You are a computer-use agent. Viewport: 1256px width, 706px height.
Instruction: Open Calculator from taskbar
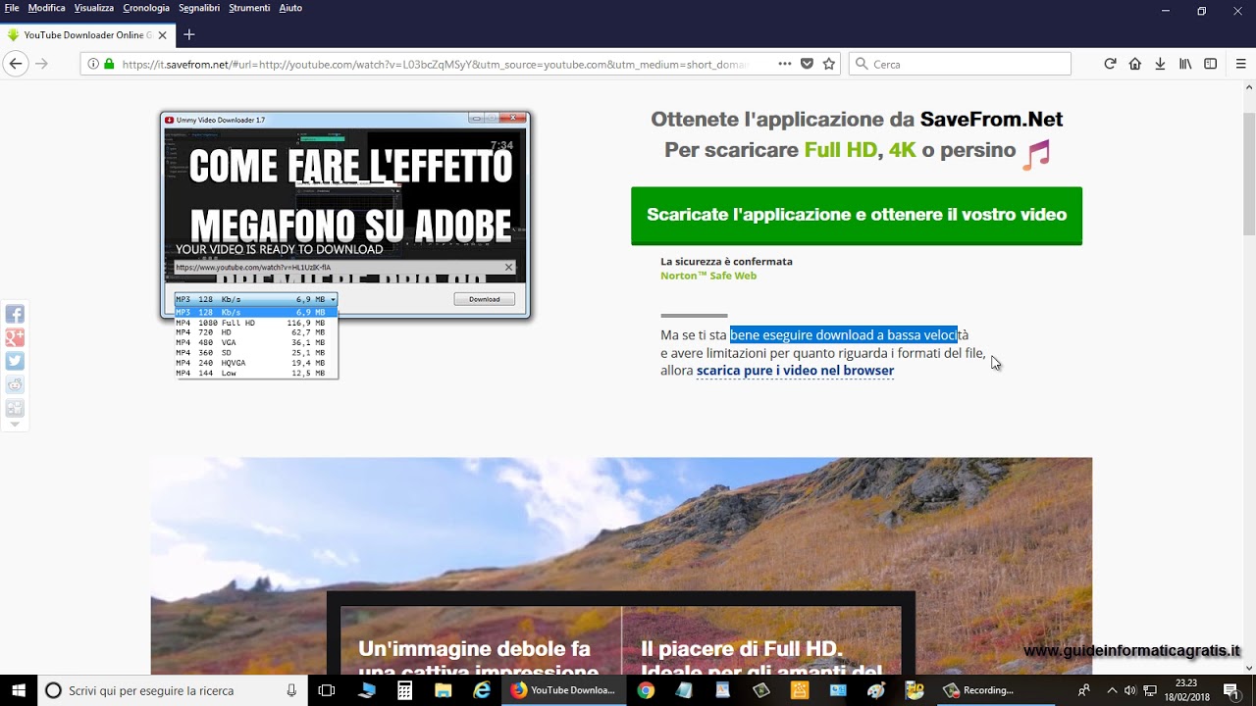coord(404,690)
